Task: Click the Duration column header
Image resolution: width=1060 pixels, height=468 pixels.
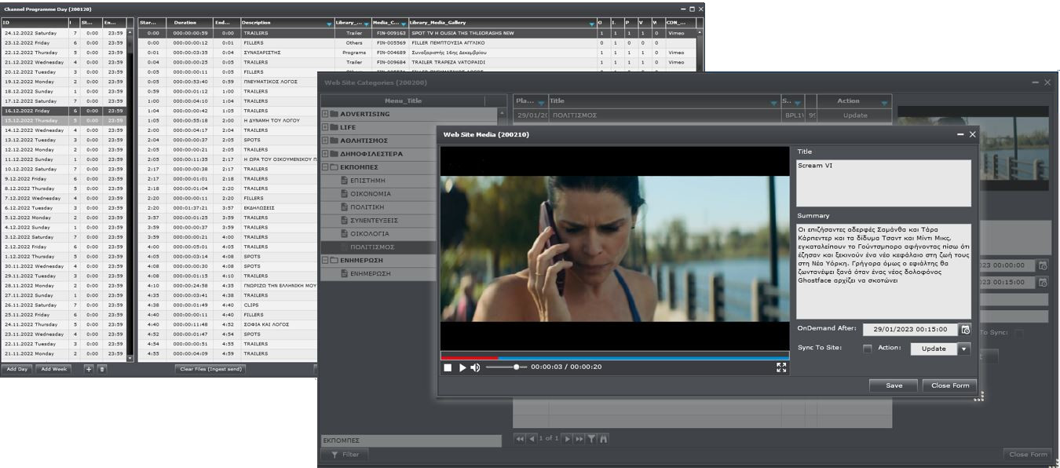Action: point(188,24)
